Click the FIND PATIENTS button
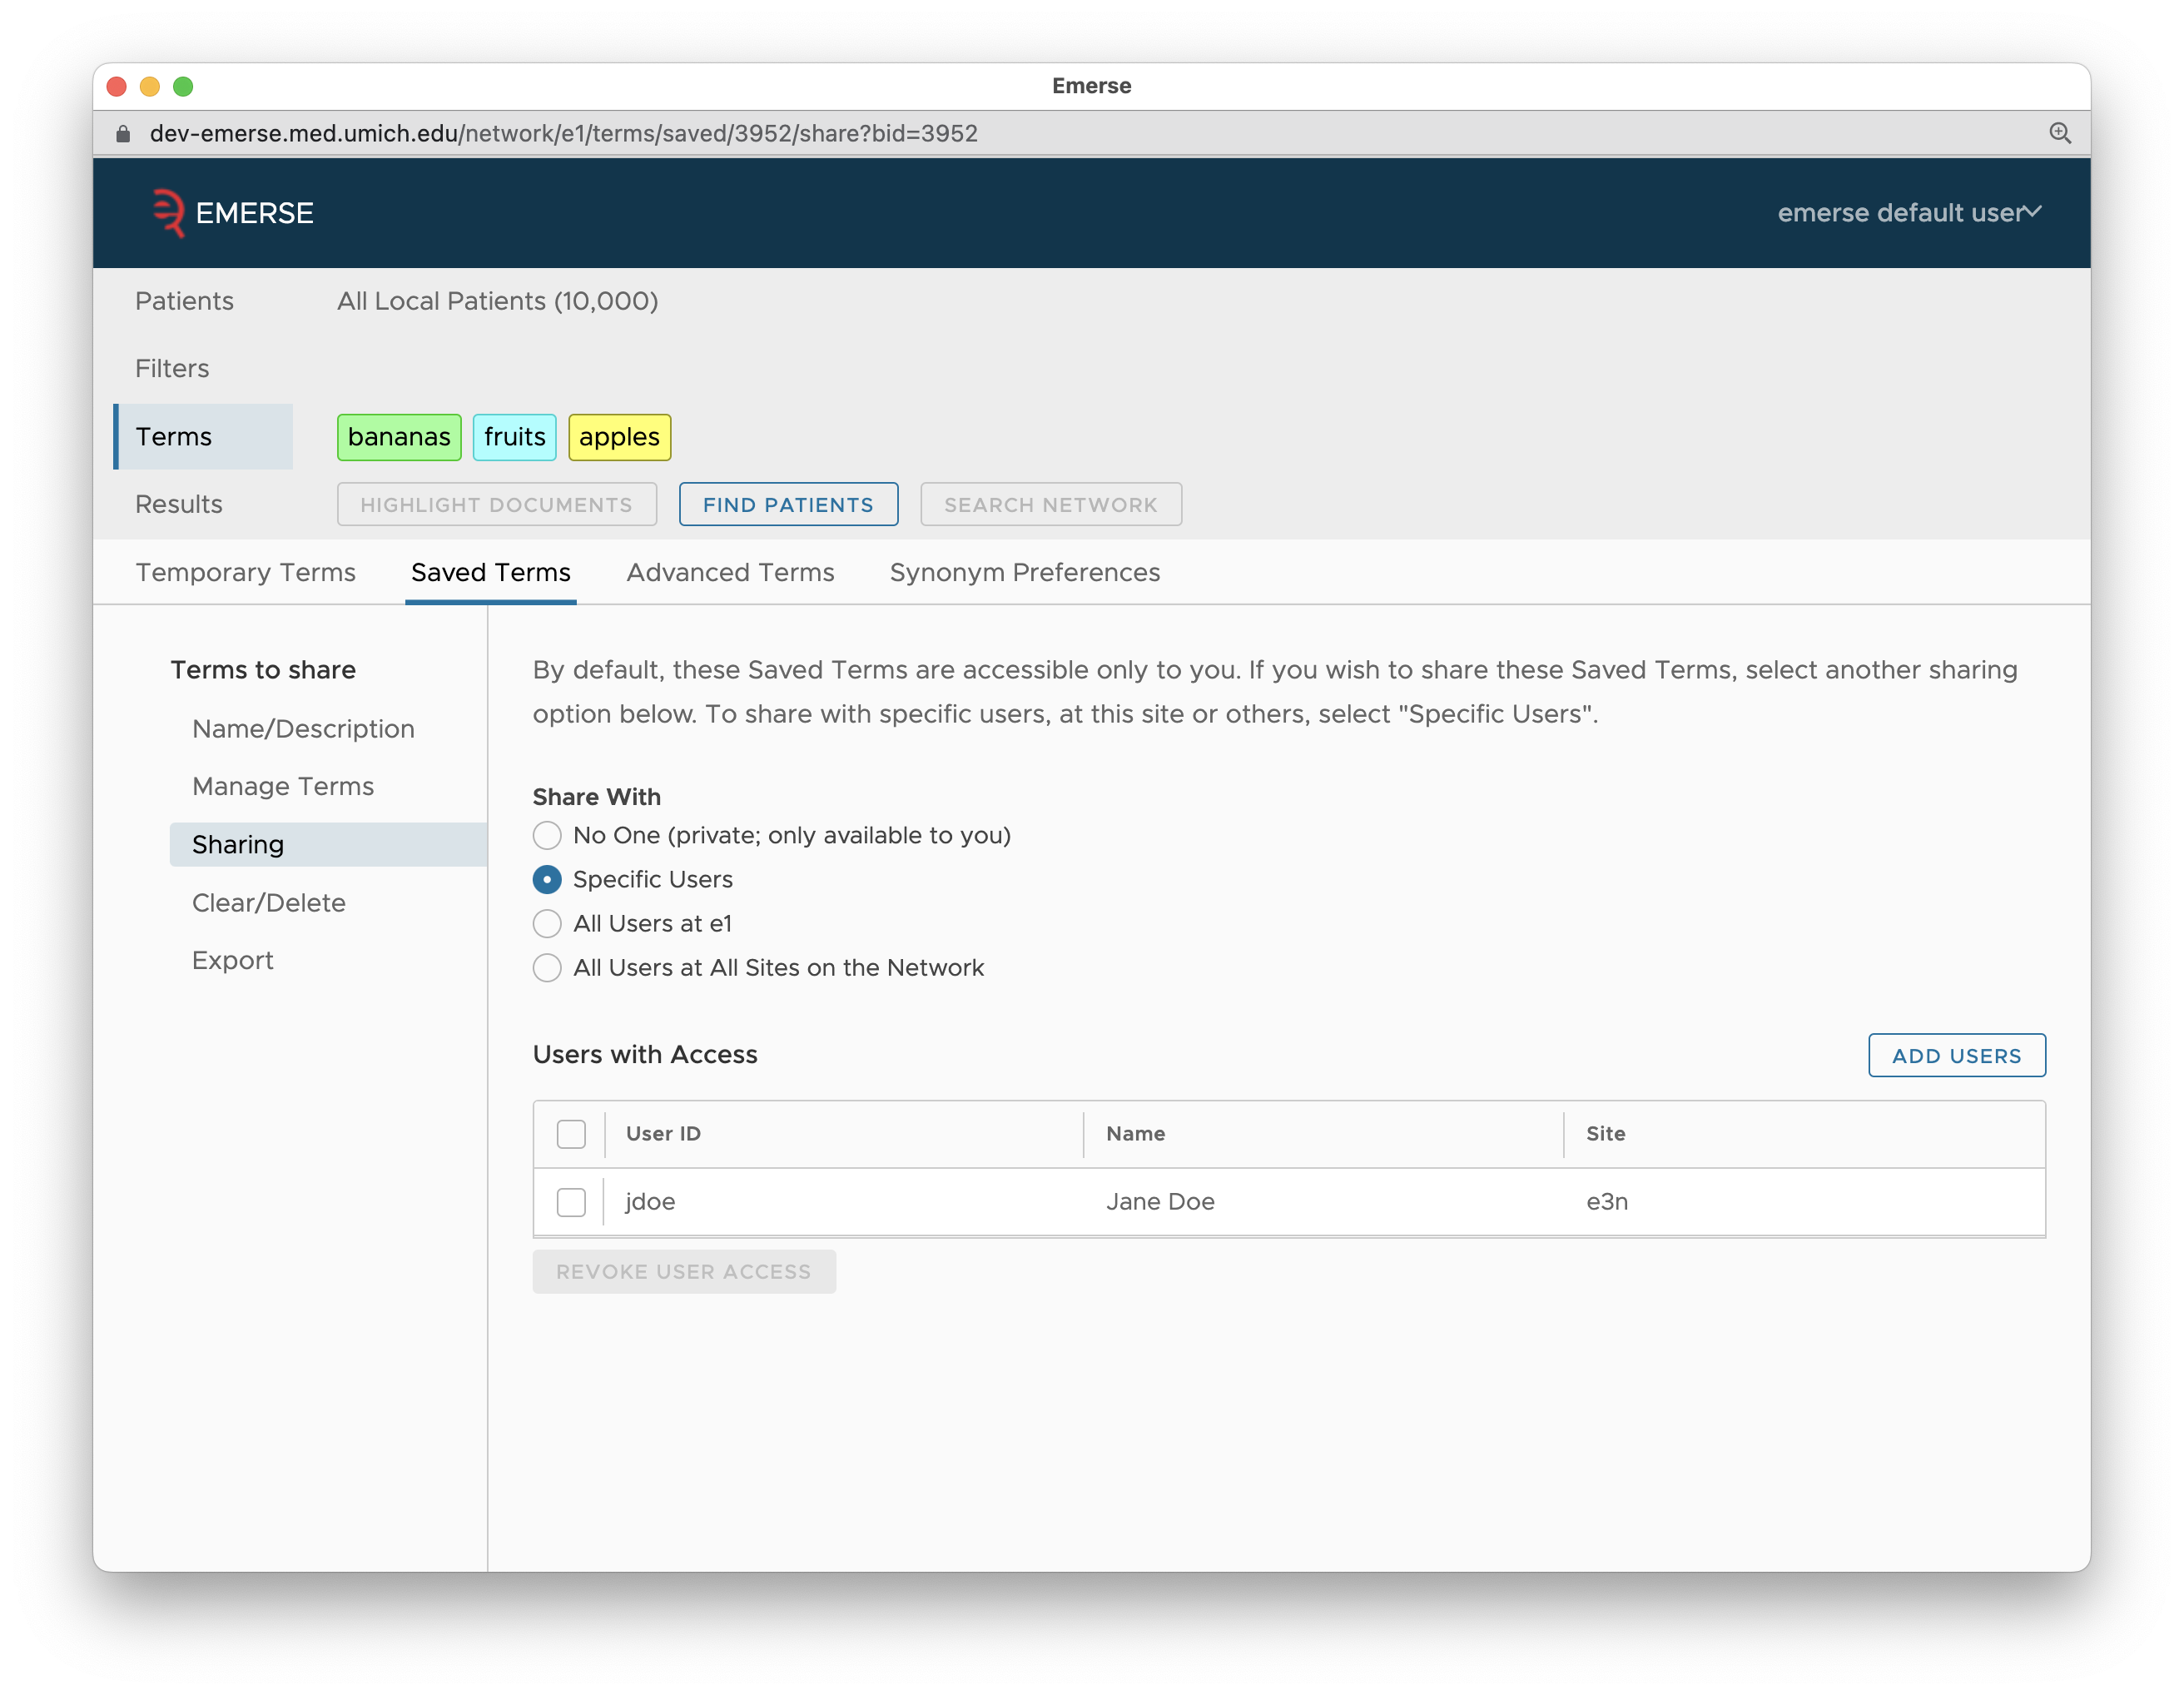2184x1695 pixels. [787, 504]
